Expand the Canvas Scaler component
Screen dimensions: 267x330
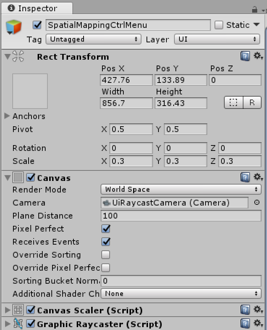(x=7, y=310)
